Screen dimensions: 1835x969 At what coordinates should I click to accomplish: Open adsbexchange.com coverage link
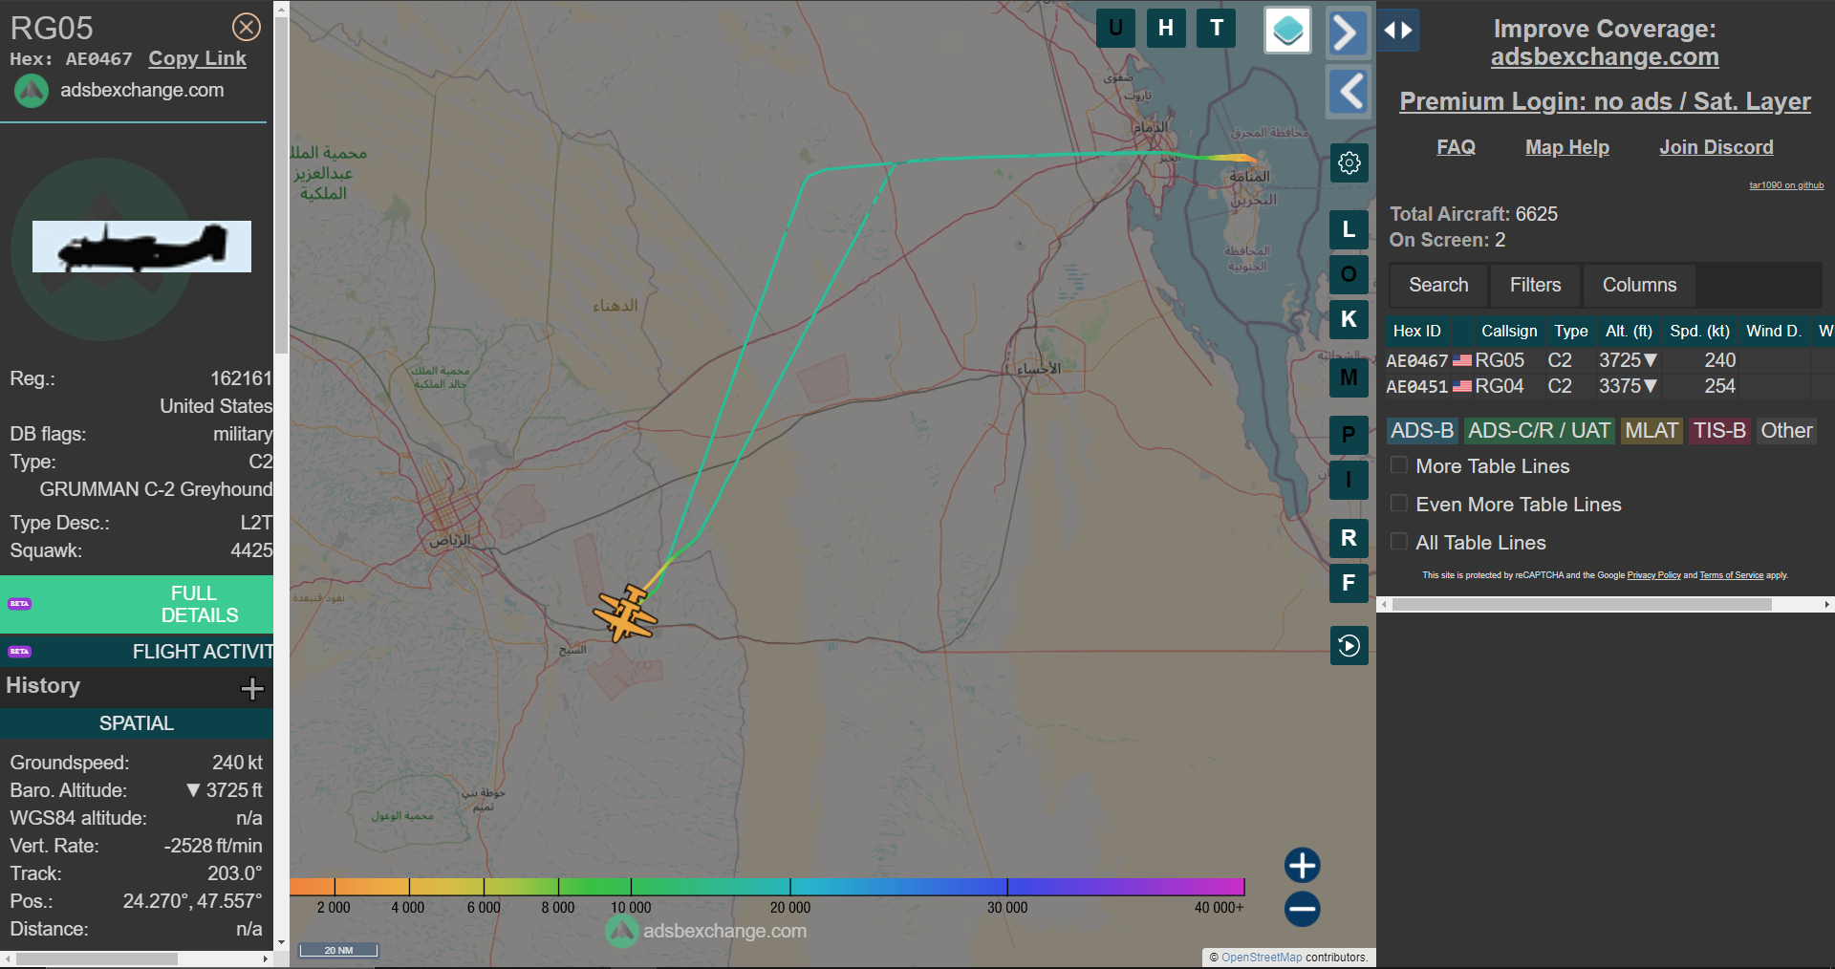(1605, 57)
